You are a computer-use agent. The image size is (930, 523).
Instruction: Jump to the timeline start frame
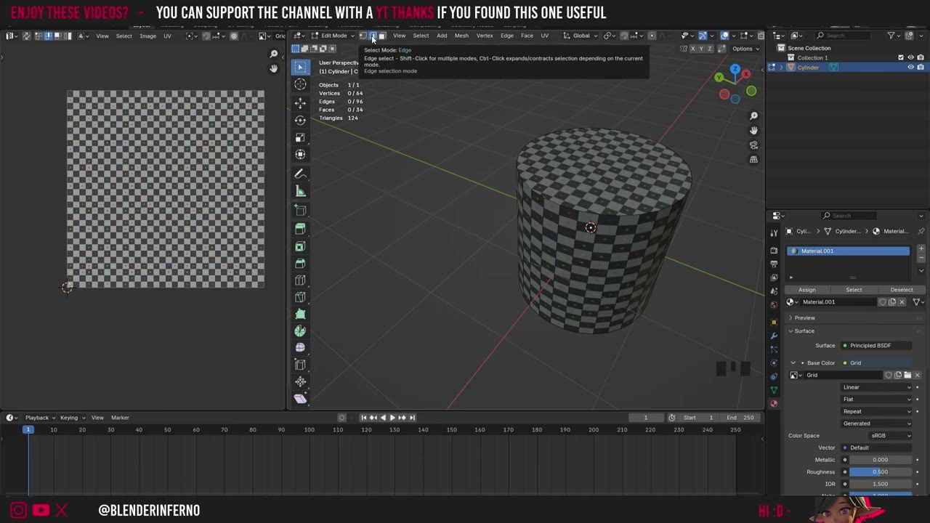(364, 418)
